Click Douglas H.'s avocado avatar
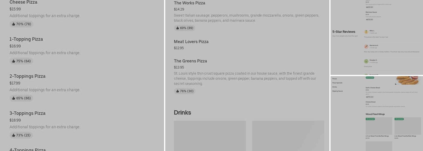This screenshot has height=151, width=423. pyautogui.click(x=366, y=61)
